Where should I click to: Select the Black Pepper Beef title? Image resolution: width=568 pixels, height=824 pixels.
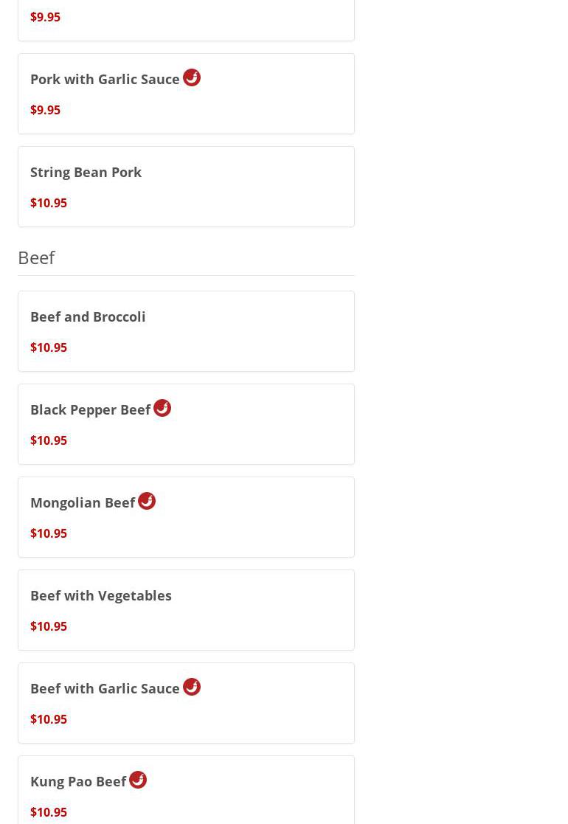pyautogui.click(x=90, y=409)
